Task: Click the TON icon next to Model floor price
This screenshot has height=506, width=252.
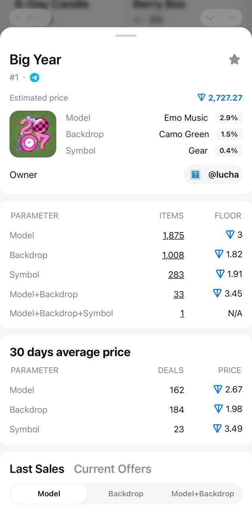Action: [231, 234]
